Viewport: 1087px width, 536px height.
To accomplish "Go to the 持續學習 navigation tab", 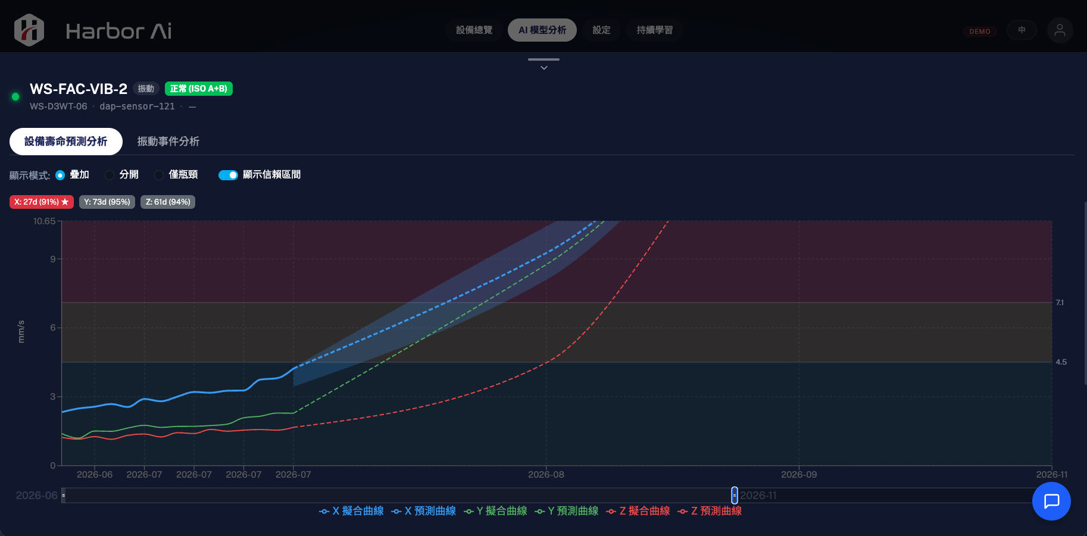I will point(654,30).
